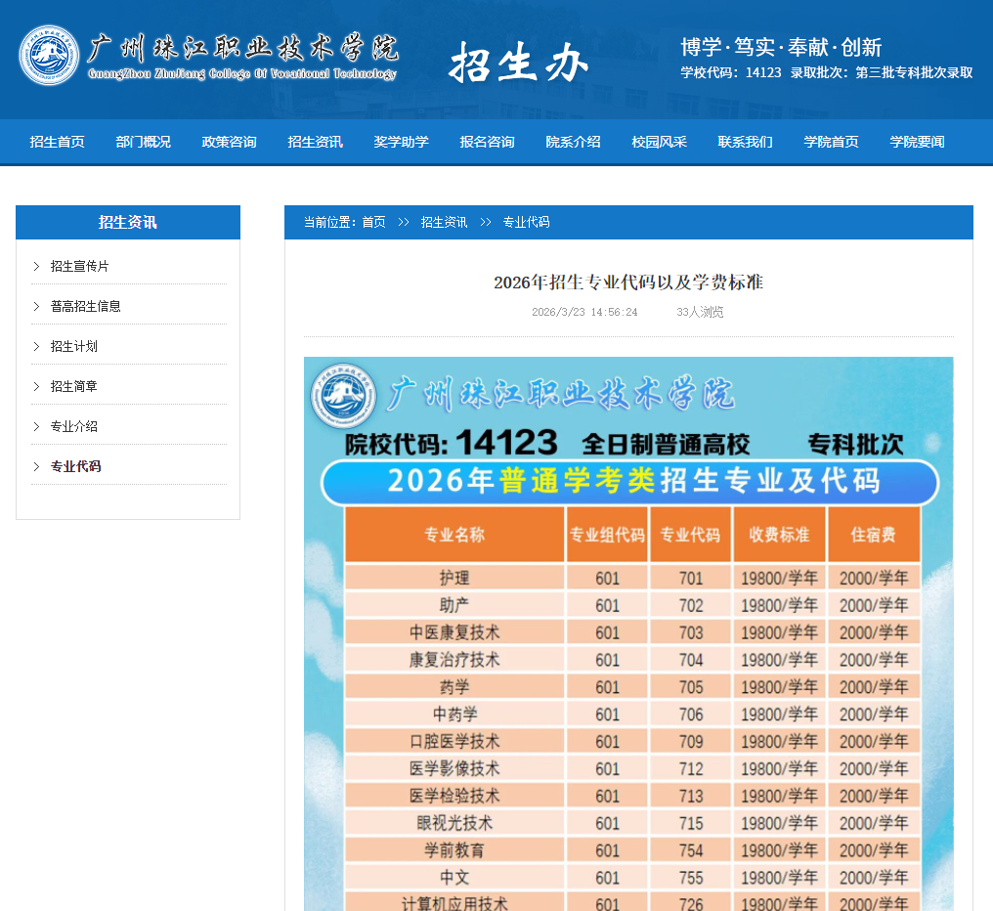Switch to the 招生资讯 nav tab
Viewport: 993px width, 911px height.
click(x=315, y=142)
